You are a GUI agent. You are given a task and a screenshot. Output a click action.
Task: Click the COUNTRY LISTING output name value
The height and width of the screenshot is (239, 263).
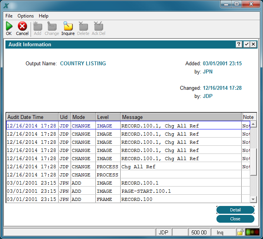[x=83, y=63]
